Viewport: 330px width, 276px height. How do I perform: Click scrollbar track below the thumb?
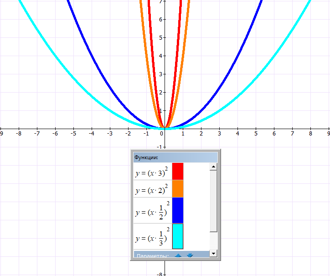[x=213, y=240]
